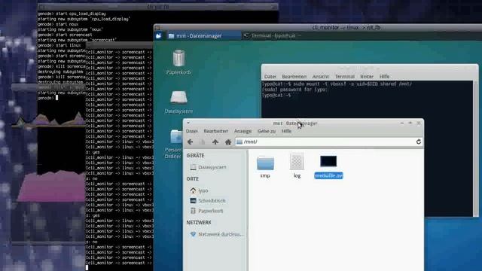Open the Datei menu in terminal window
Screen dimensions: 482x271
(270, 77)
